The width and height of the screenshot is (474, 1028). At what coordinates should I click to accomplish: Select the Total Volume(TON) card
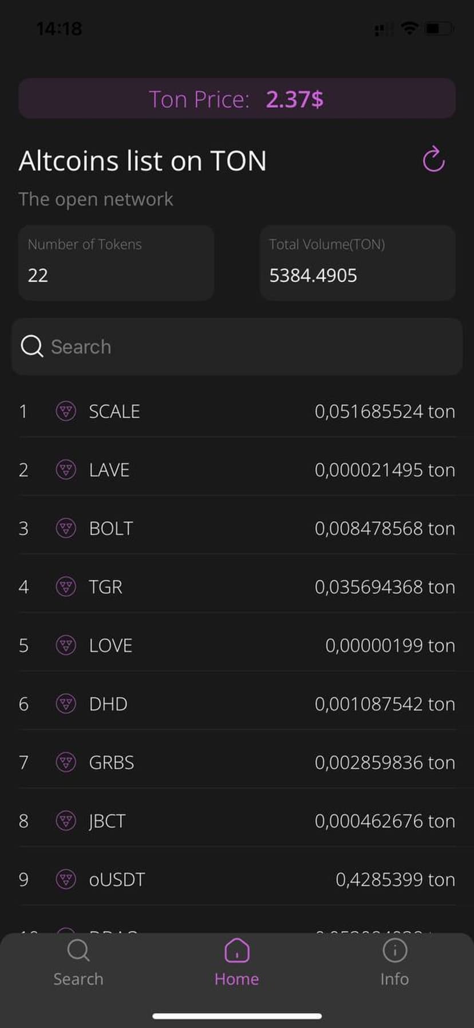tap(358, 263)
